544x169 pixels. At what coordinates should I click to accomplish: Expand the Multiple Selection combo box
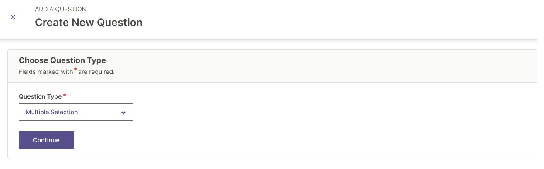coord(76,112)
